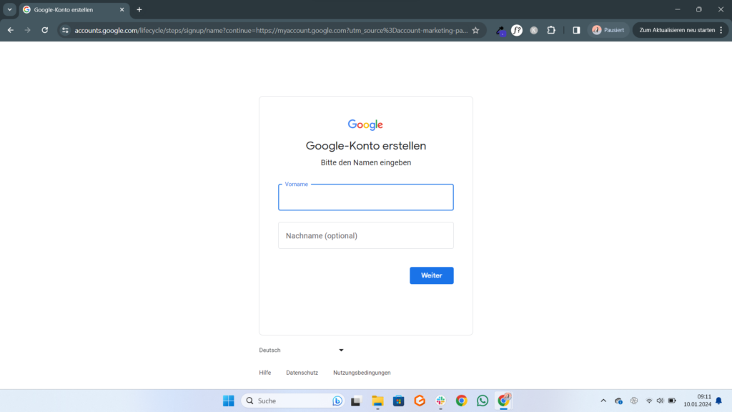The height and width of the screenshot is (412, 732).
Task: Click the Nachname (optional) field
Action: (x=365, y=235)
